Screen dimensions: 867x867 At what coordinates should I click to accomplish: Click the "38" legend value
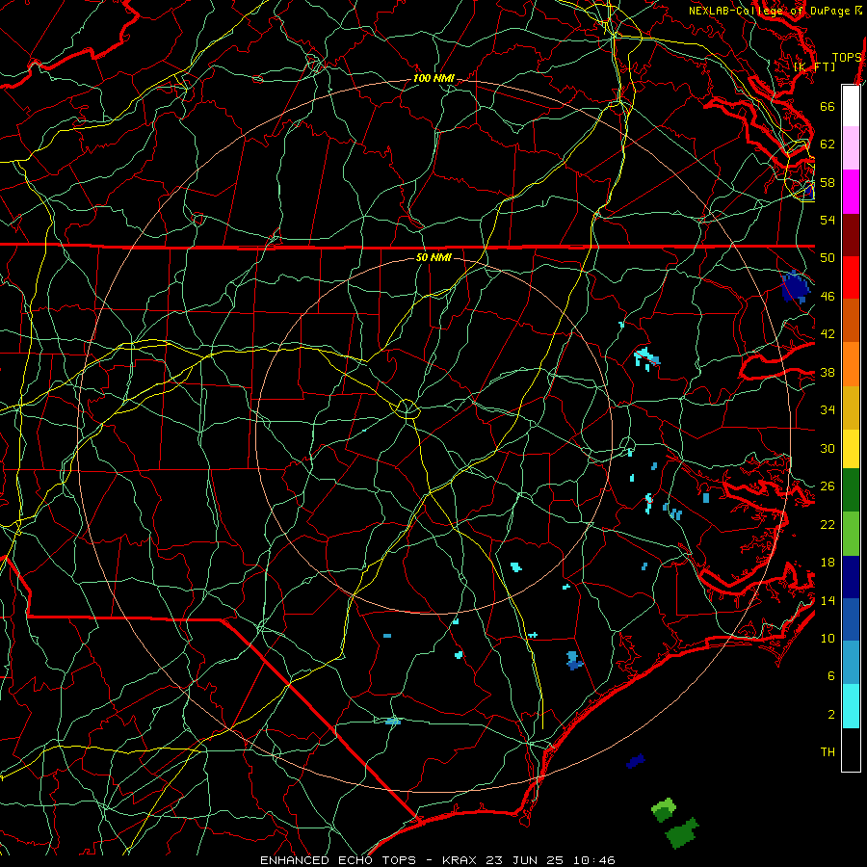(x=828, y=373)
